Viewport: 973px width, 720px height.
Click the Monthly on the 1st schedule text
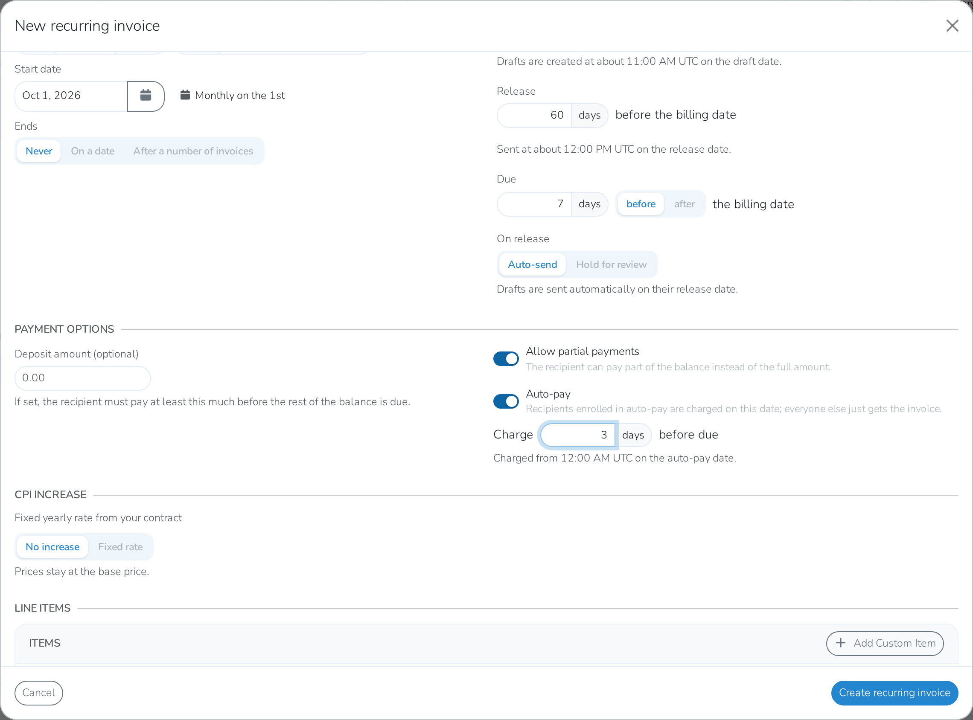click(240, 96)
